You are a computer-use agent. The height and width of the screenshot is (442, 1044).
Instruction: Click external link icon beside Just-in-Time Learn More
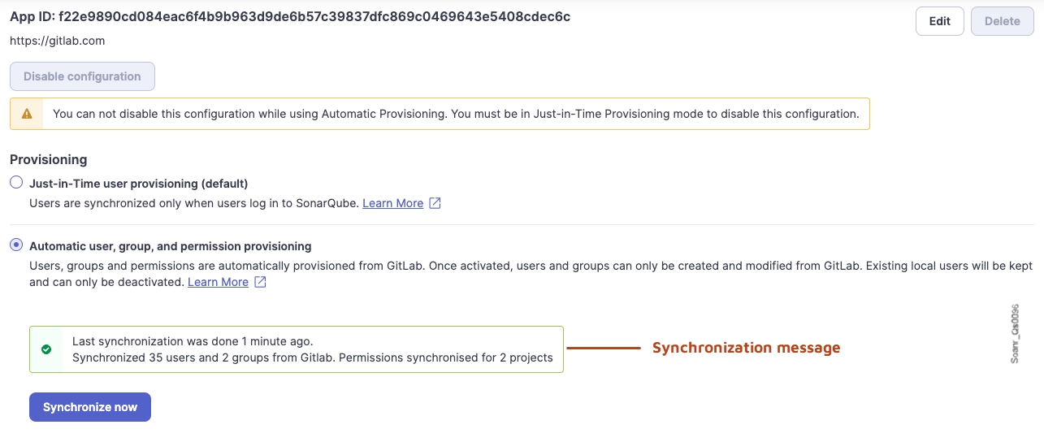(x=435, y=203)
